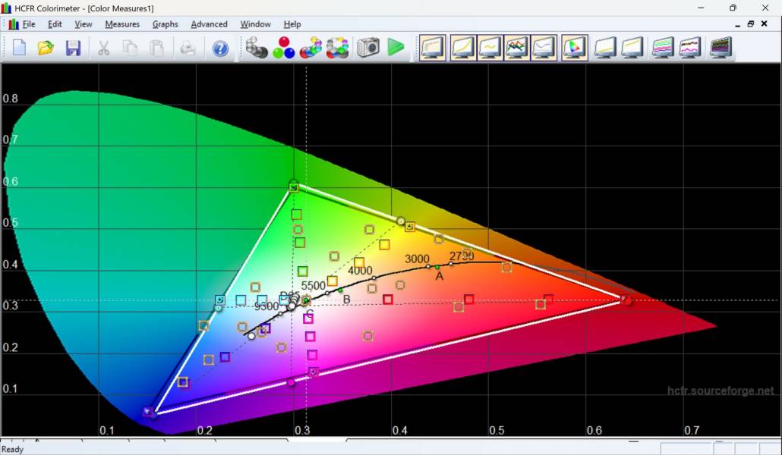The image size is (782, 455).
Task: Select the Window menu
Action: [x=255, y=24]
